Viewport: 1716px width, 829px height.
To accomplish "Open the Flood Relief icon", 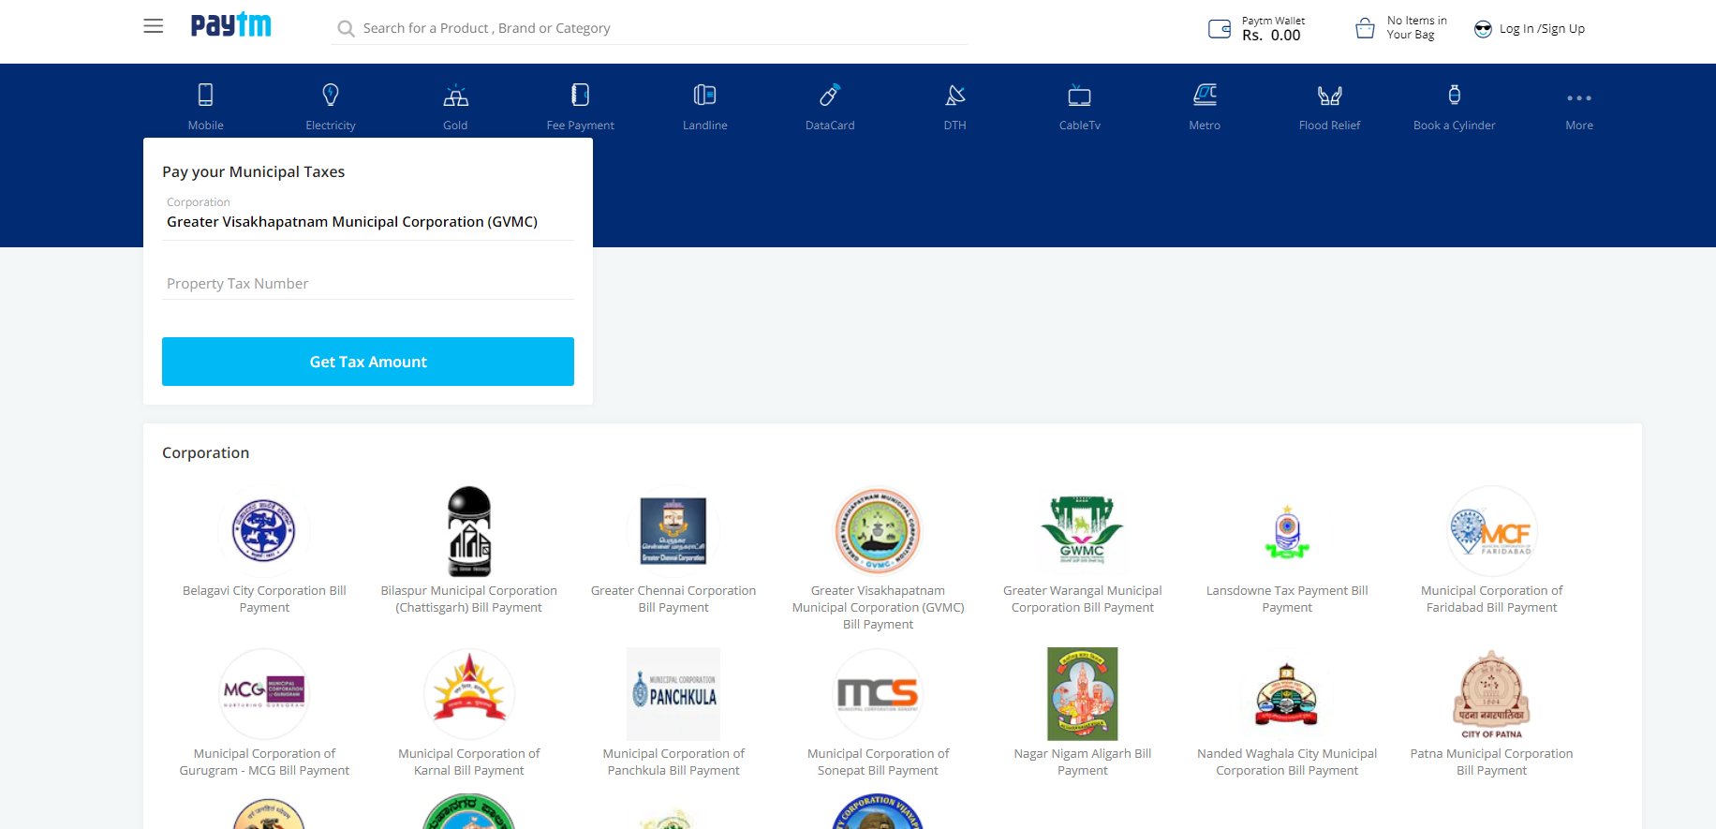I will point(1329,96).
